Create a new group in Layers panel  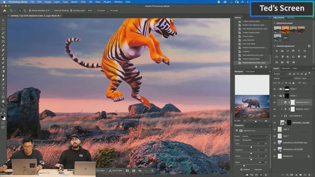[301, 175]
